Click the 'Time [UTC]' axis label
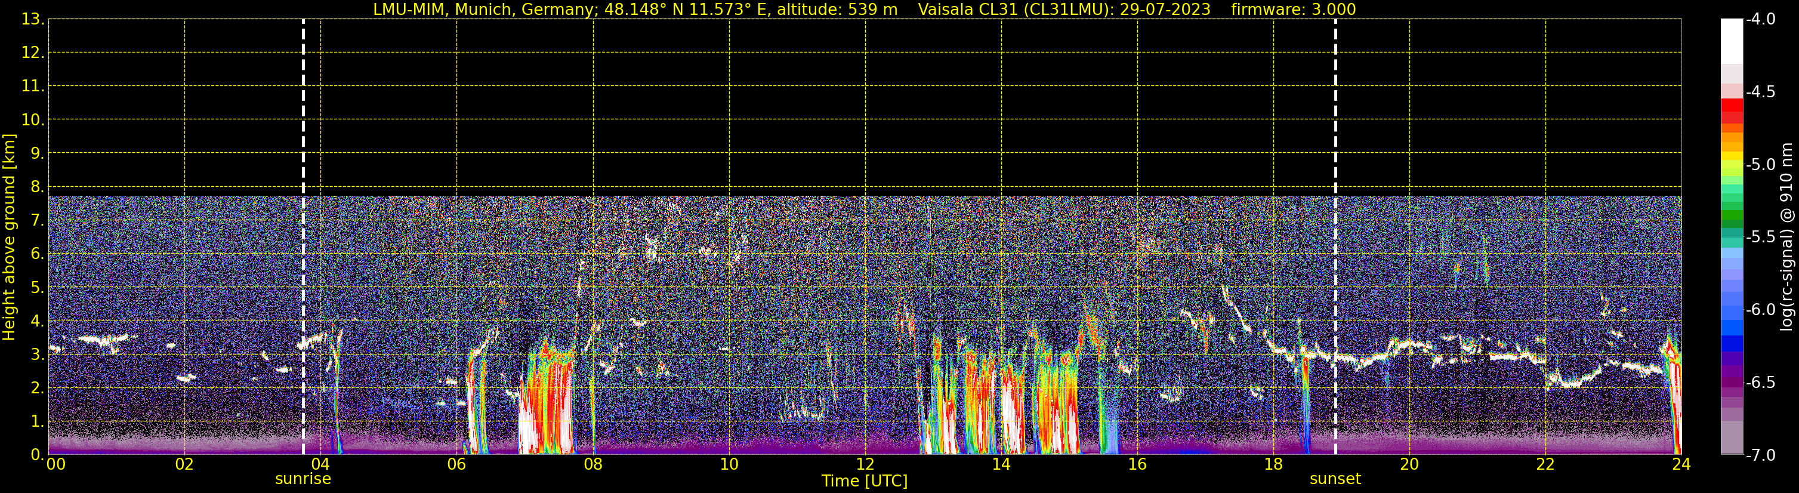The image size is (1799, 493). coord(865,481)
